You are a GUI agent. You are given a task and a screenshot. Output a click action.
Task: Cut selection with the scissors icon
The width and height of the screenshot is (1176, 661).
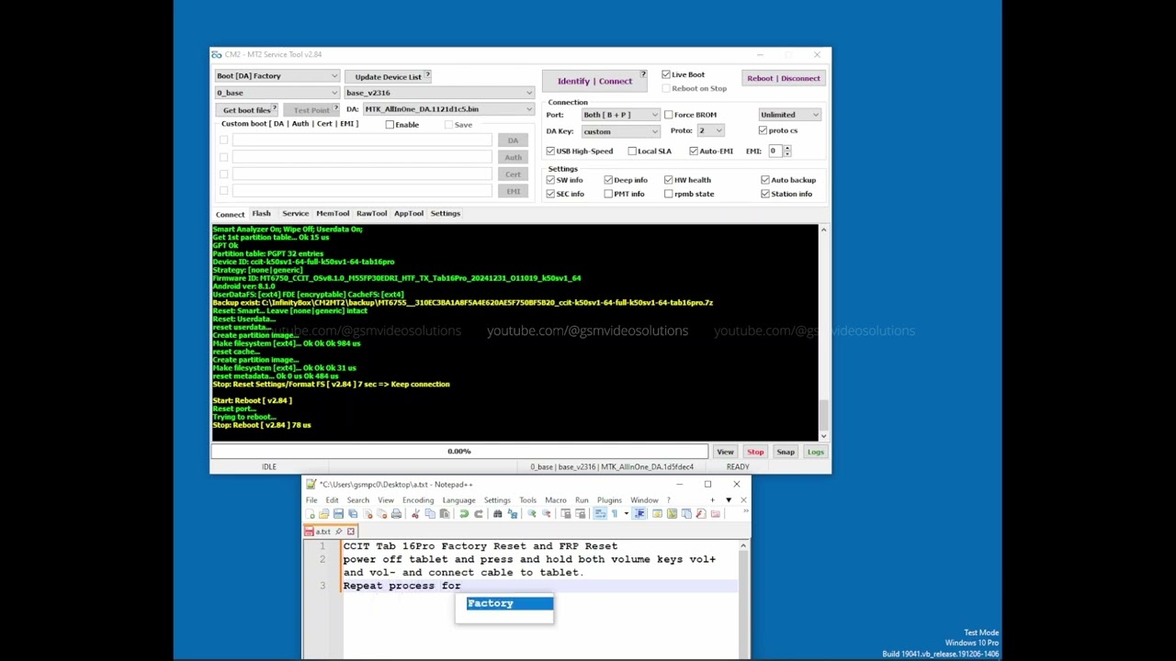tap(415, 513)
